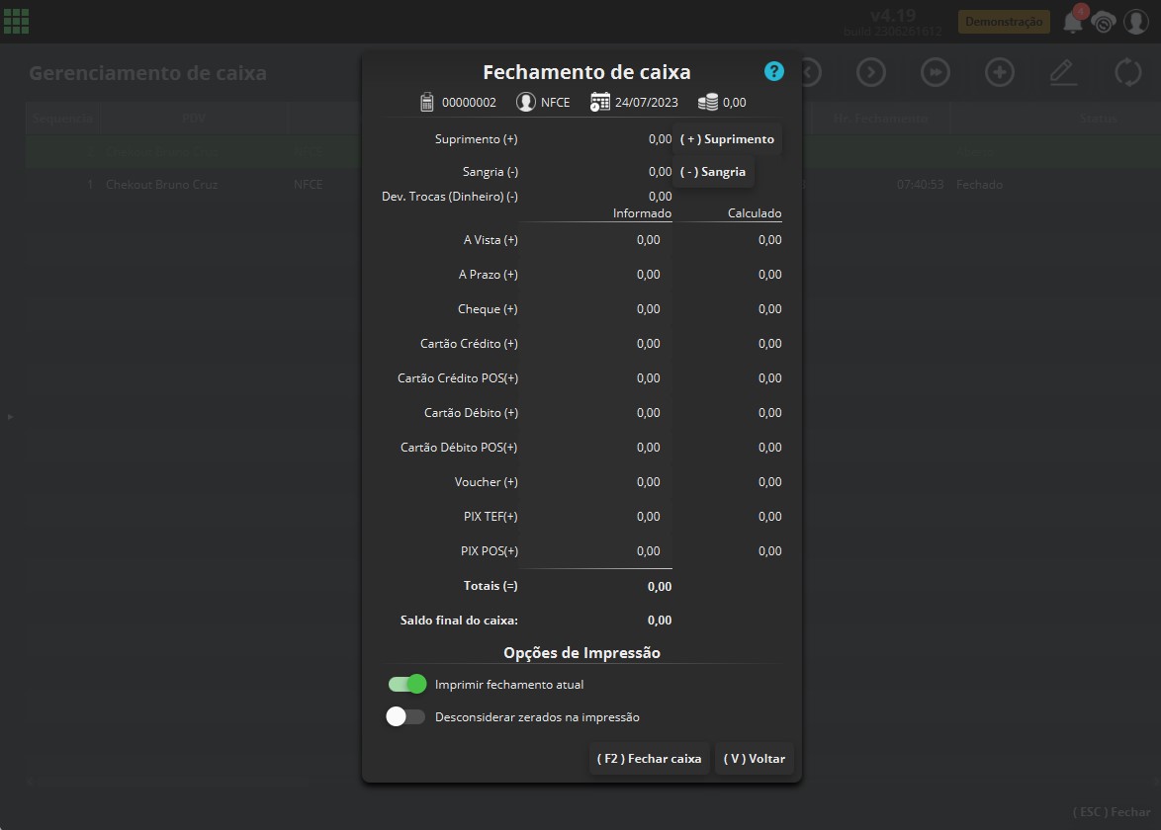Click the eye visibility icon in header
The image size is (1161, 830).
coord(1104,22)
